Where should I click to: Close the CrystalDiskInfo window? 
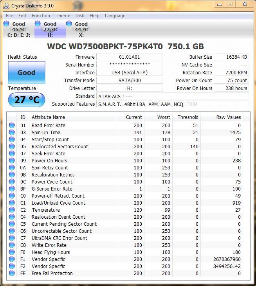click(x=245, y=4)
